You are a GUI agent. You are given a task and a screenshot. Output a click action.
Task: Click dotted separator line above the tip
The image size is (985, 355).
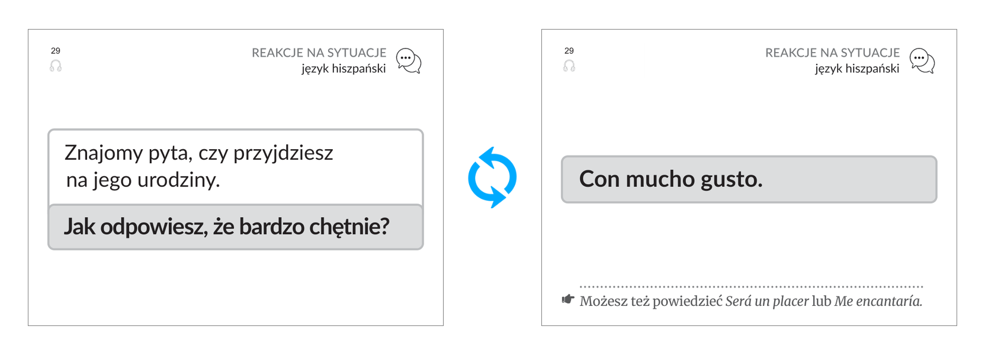coord(751,287)
